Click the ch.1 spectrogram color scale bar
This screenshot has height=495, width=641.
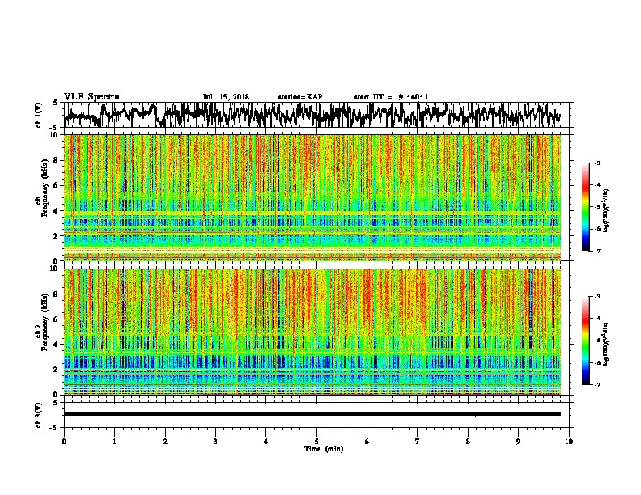click(586, 207)
